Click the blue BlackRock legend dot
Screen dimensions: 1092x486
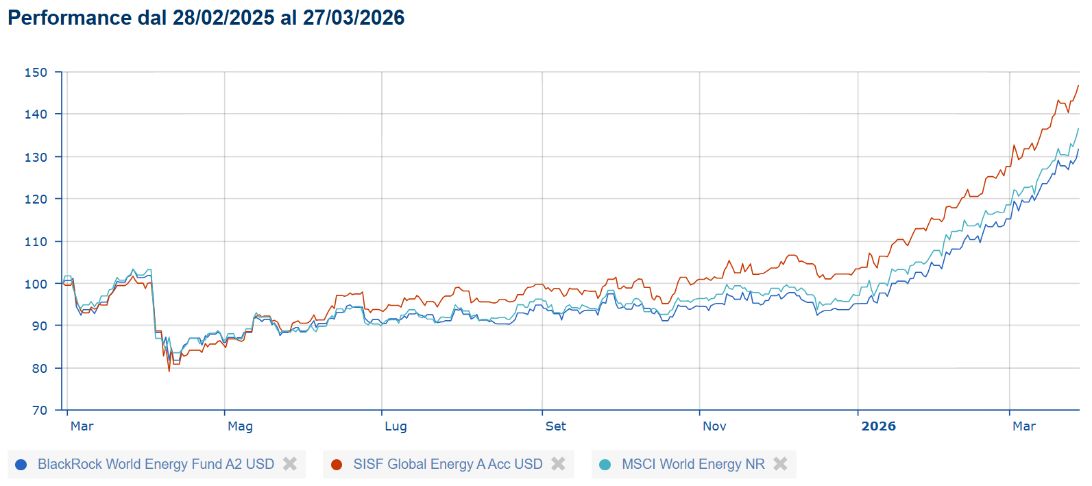tap(21, 465)
